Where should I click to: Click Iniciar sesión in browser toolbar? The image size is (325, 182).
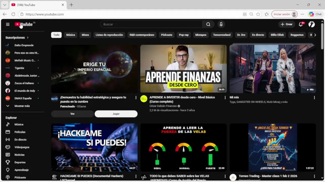[284, 14]
